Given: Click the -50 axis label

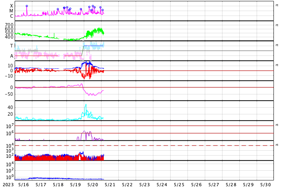Looking at the screenshot, I should 9,94.
